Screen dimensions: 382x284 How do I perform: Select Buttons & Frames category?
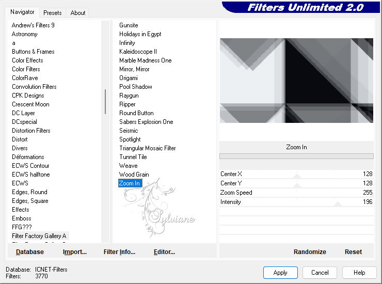pos(33,52)
